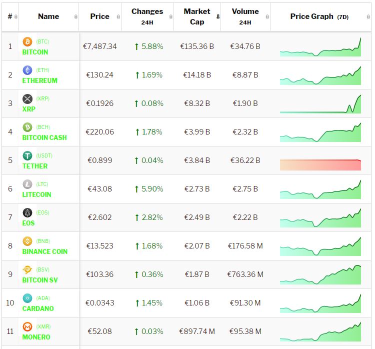
Task: Click the Monero logo icon
Action: tap(27, 327)
